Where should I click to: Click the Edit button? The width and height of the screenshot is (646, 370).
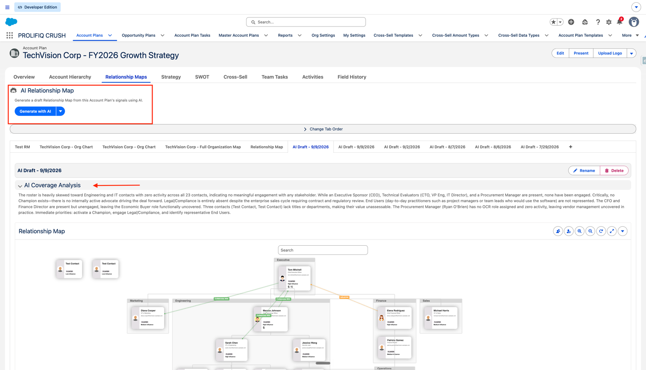pyautogui.click(x=560, y=53)
